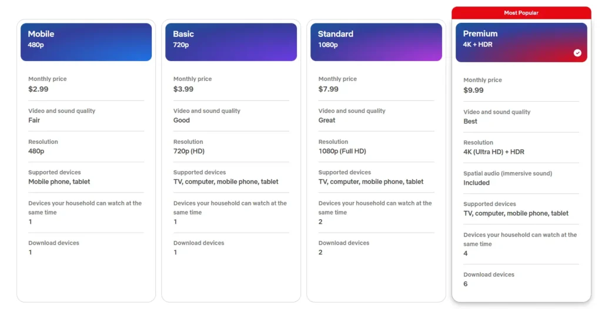
Task: Select the Basic 720p plan header
Action: [231, 42]
